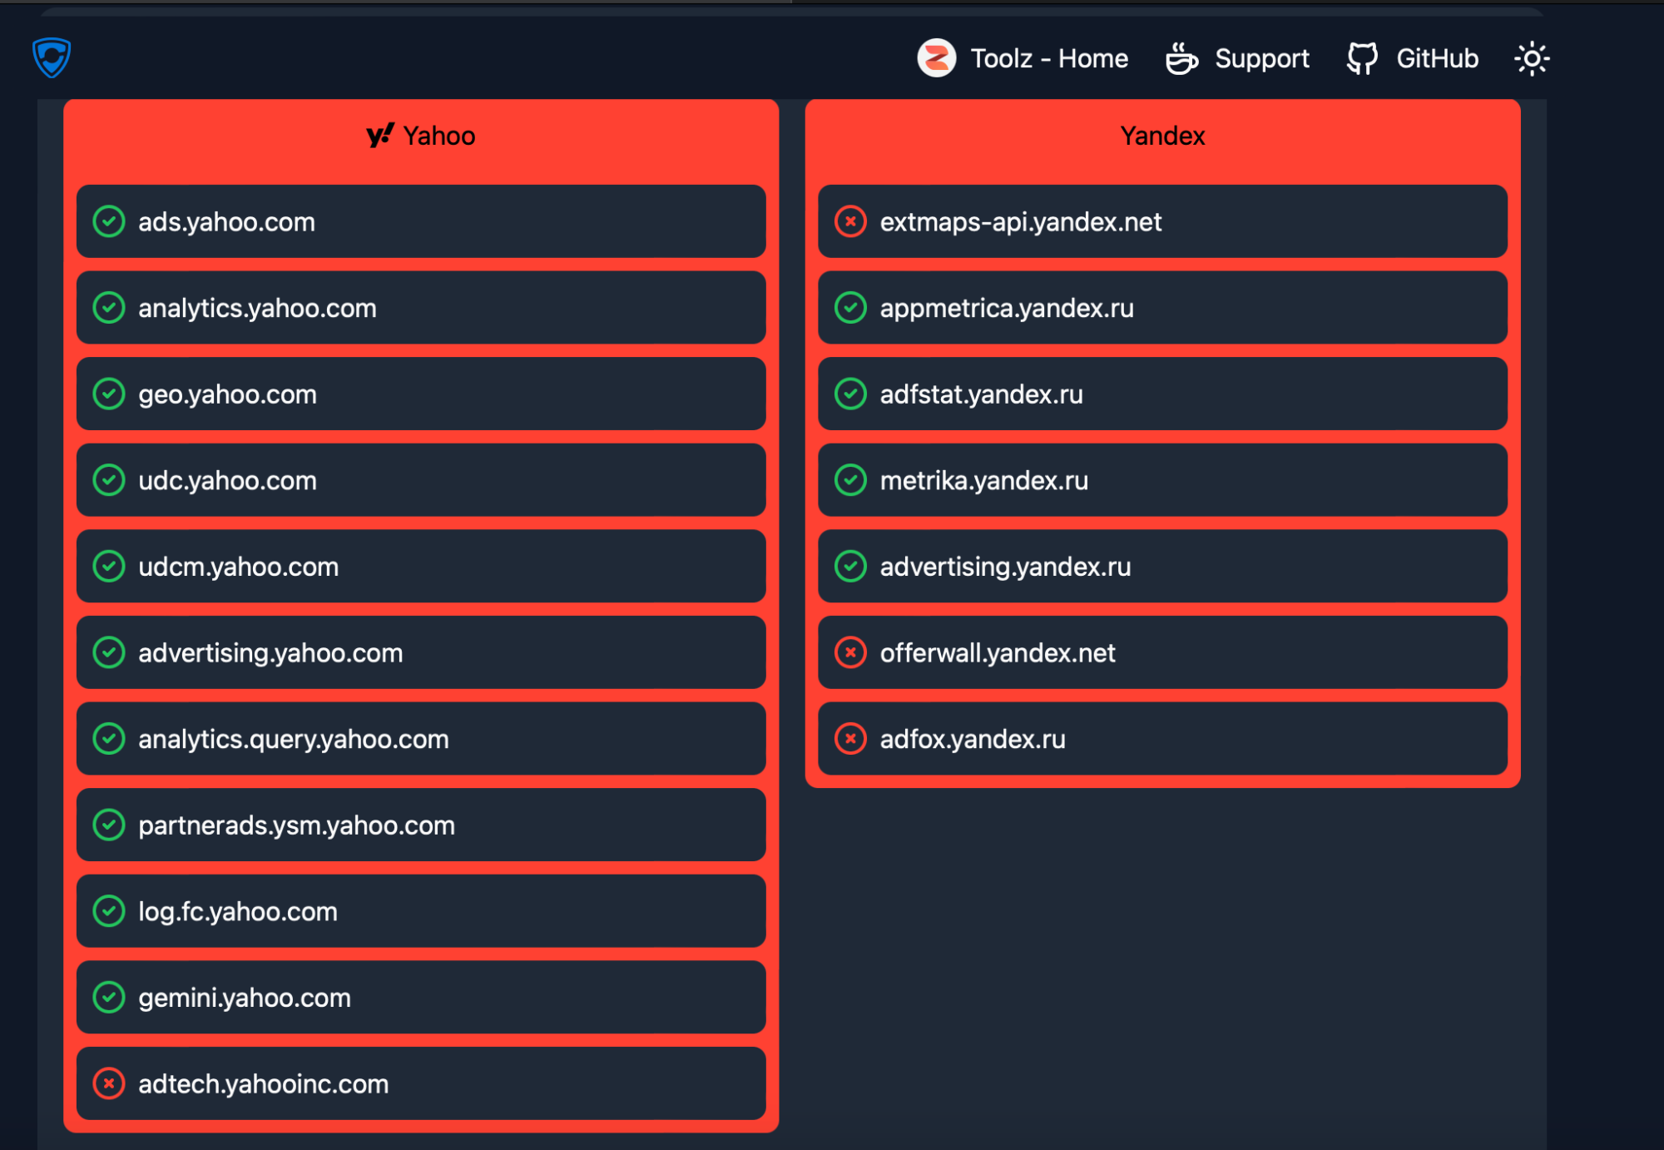Open Toolz - Home link
The width and height of the screenshot is (1664, 1150).
pyautogui.click(x=1049, y=58)
